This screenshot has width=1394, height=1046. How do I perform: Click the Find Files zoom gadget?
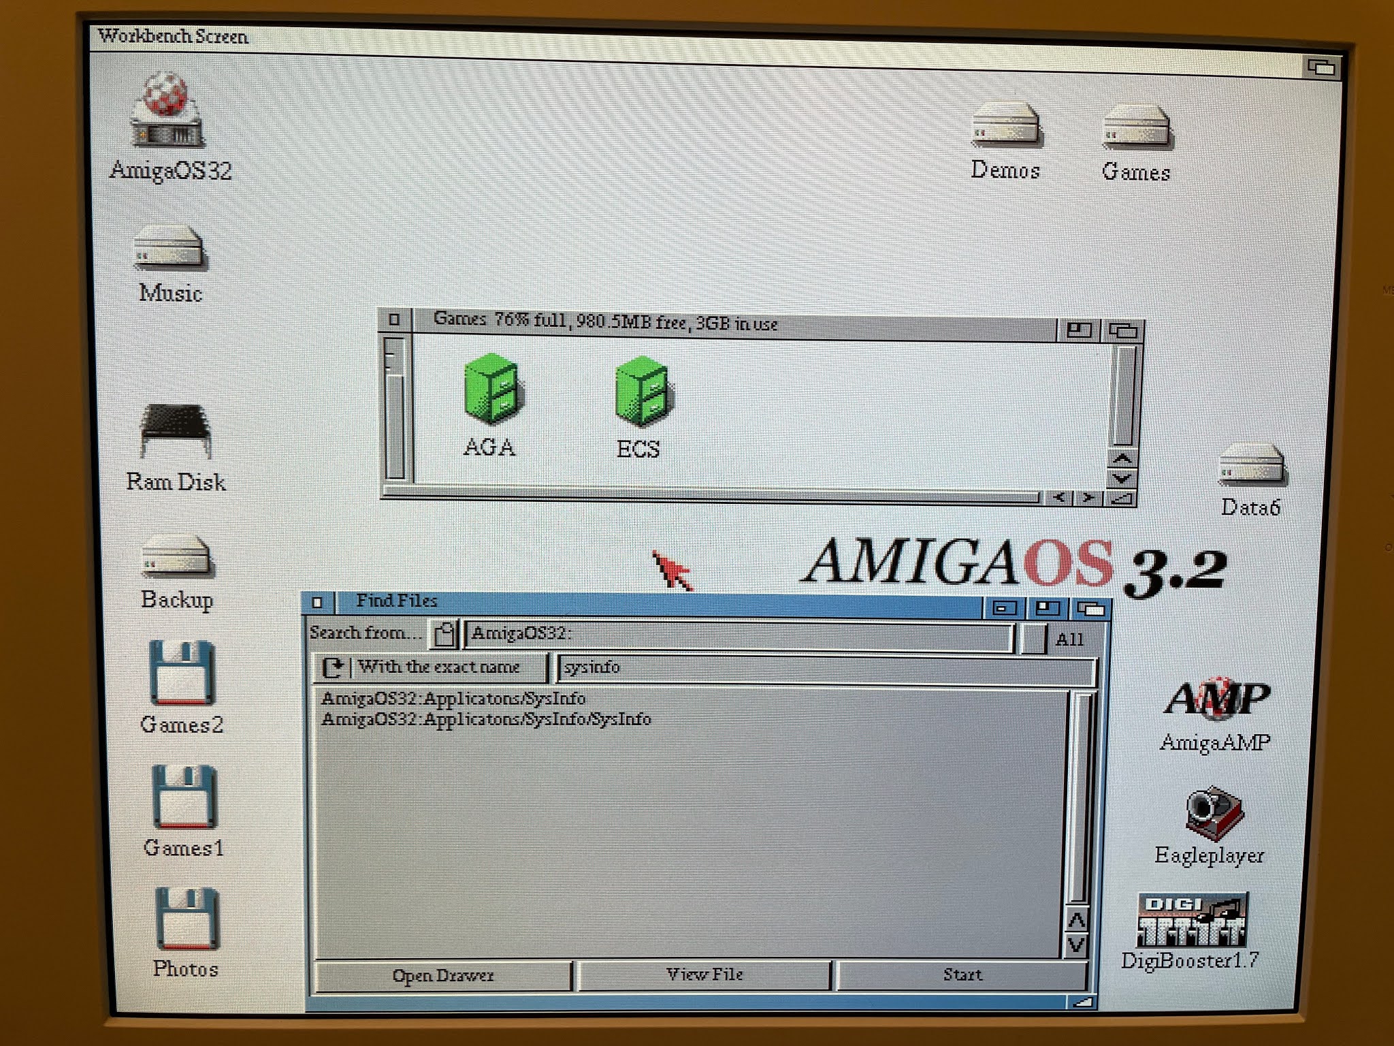(x=1048, y=607)
